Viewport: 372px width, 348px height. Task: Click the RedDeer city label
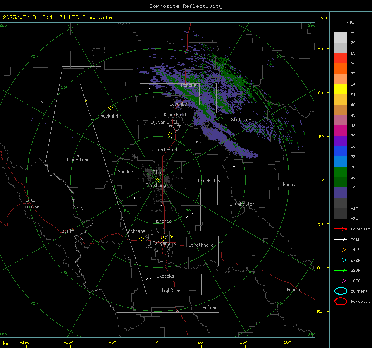click(x=175, y=125)
